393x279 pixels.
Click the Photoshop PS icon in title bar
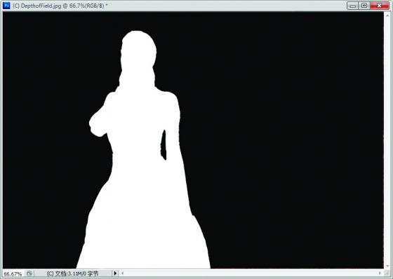tap(6, 6)
